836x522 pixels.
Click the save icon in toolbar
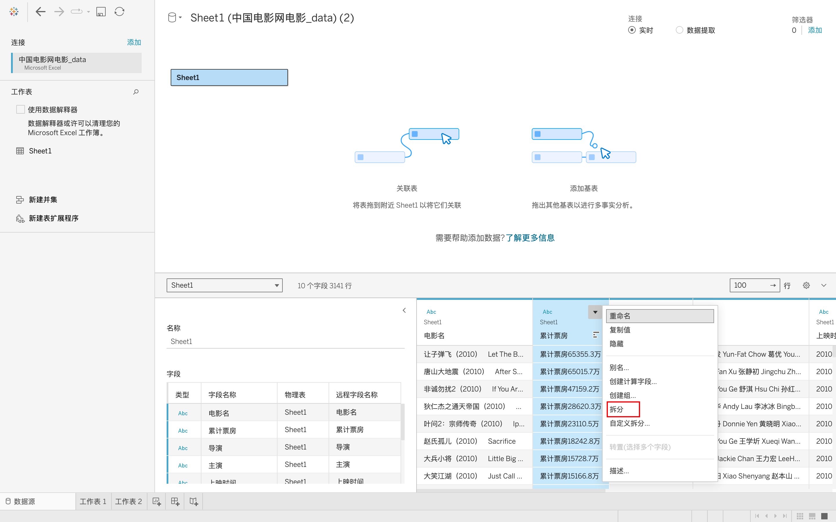tap(100, 12)
